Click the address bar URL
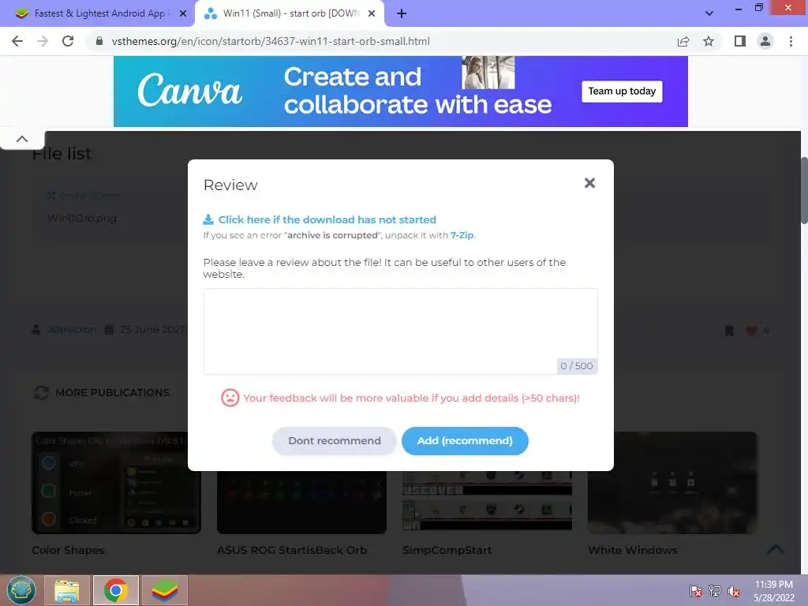This screenshot has height=606, width=808. click(x=271, y=41)
